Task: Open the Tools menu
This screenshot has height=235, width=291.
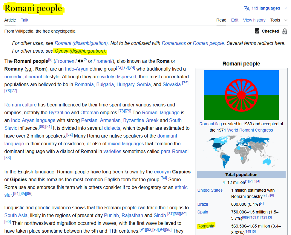Action: click(x=275, y=20)
